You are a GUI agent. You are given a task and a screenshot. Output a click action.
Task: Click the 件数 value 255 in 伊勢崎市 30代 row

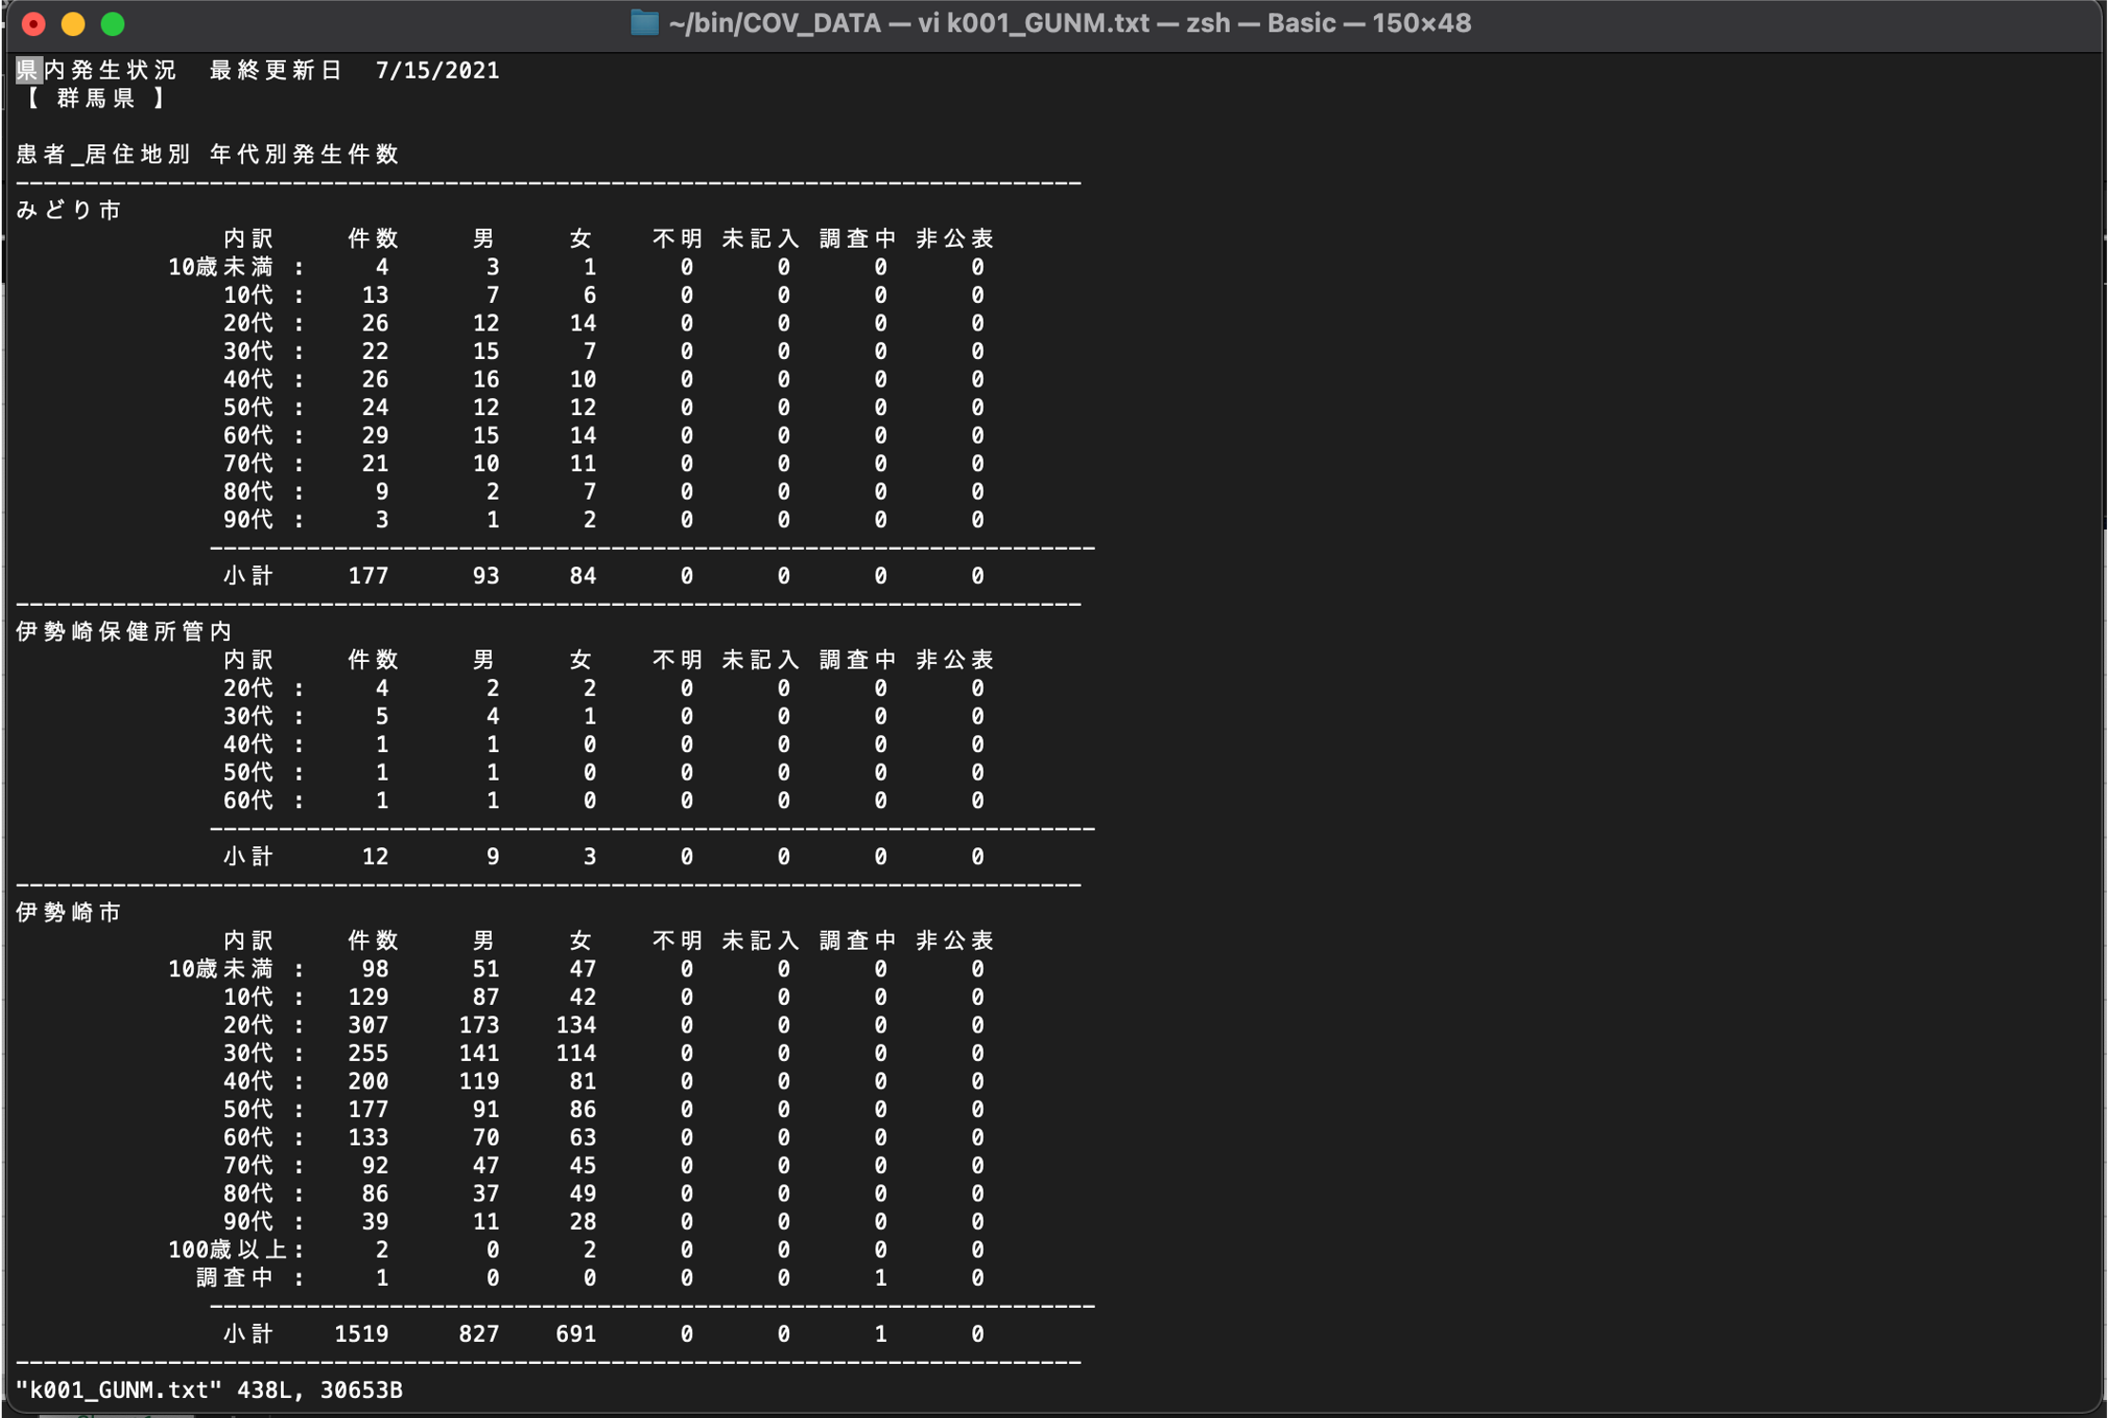point(368,1053)
